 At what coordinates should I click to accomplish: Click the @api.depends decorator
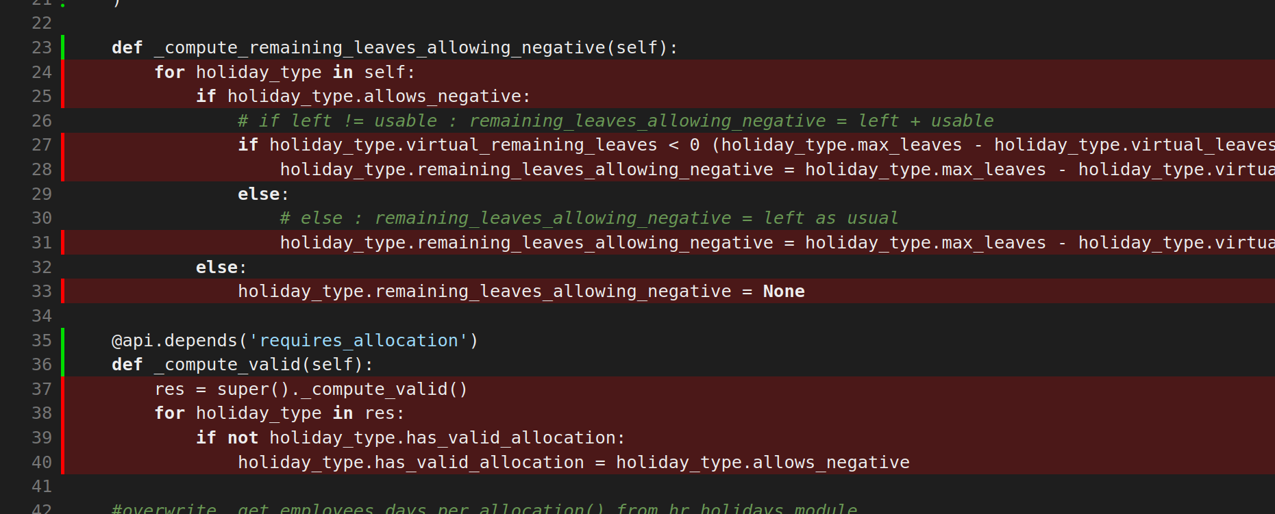click(174, 341)
